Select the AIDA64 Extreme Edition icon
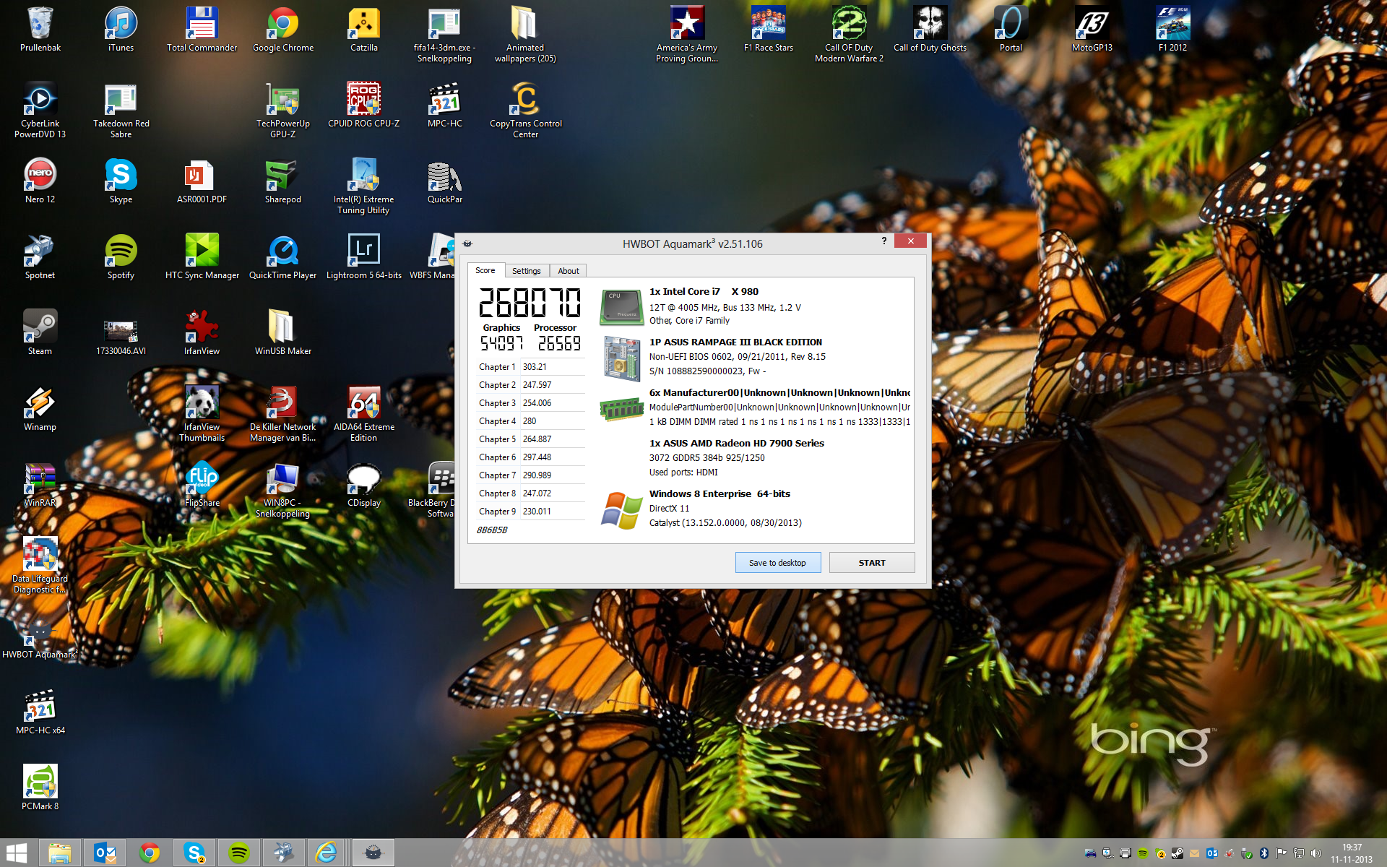This screenshot has height=867, width=1387. [x=364, y=413]
